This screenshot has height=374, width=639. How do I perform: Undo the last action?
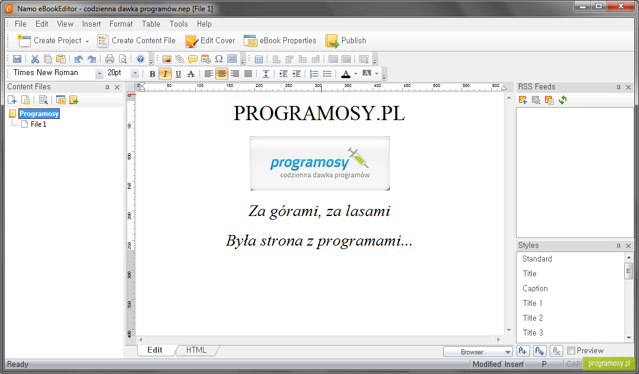pos(78,59)
